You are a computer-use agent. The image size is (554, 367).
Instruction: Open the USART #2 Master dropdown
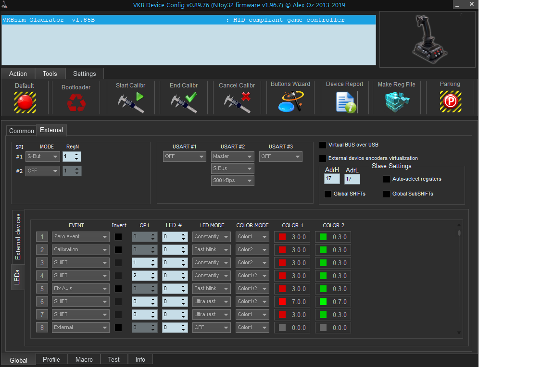233,157
